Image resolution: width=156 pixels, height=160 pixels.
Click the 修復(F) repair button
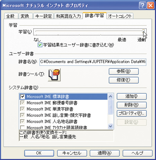click(x=124, y=80)
